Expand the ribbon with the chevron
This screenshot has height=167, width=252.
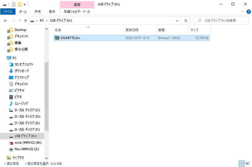click(243, 12)
